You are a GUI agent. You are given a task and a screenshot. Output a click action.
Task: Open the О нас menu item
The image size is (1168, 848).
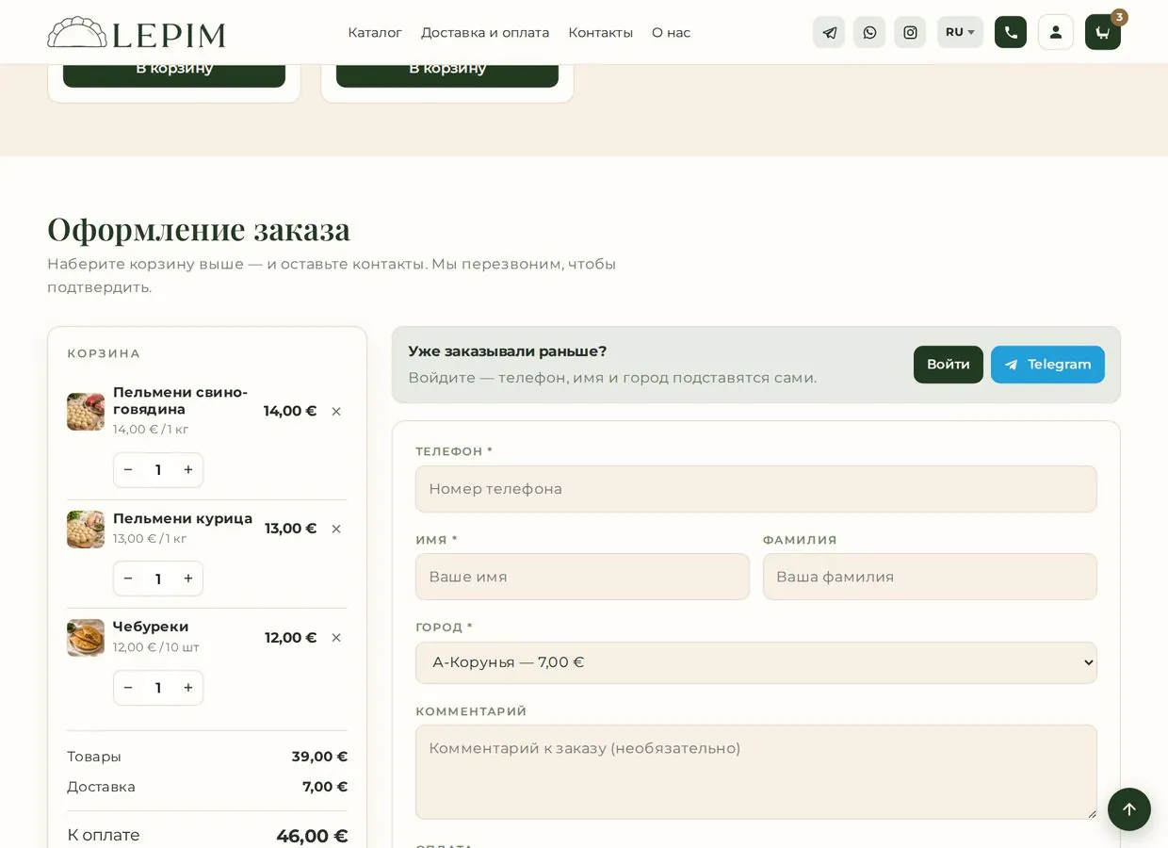(671, 33)
